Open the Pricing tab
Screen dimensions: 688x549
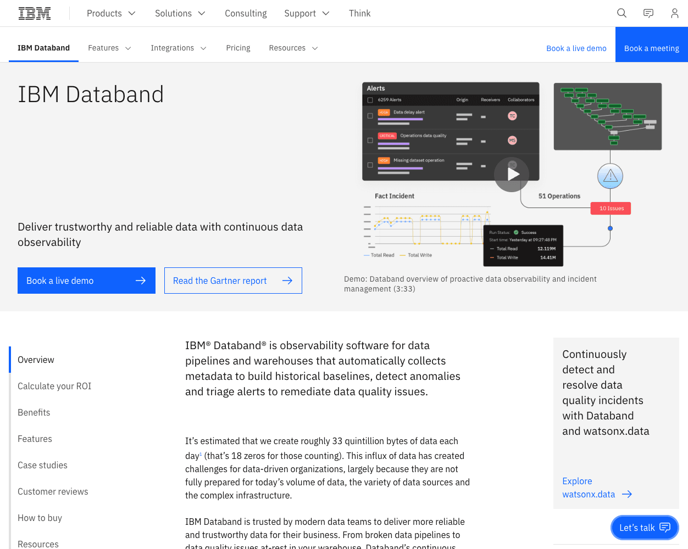tap(238, 48)
